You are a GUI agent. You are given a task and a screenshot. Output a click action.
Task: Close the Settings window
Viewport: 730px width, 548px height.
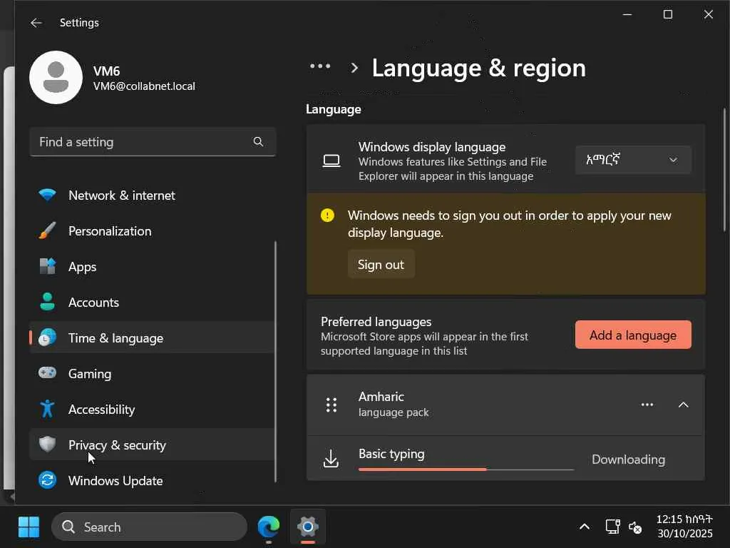point(708,14)
